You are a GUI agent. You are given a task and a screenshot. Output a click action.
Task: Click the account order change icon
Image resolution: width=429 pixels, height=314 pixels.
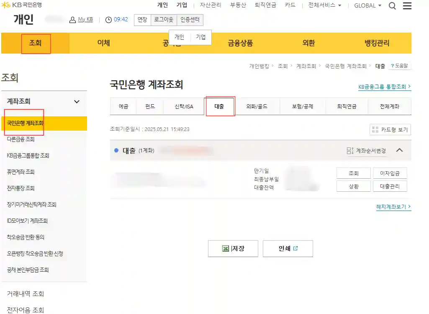350,151
